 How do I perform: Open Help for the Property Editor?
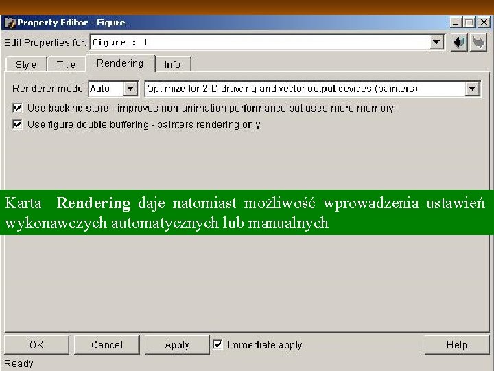457,345
